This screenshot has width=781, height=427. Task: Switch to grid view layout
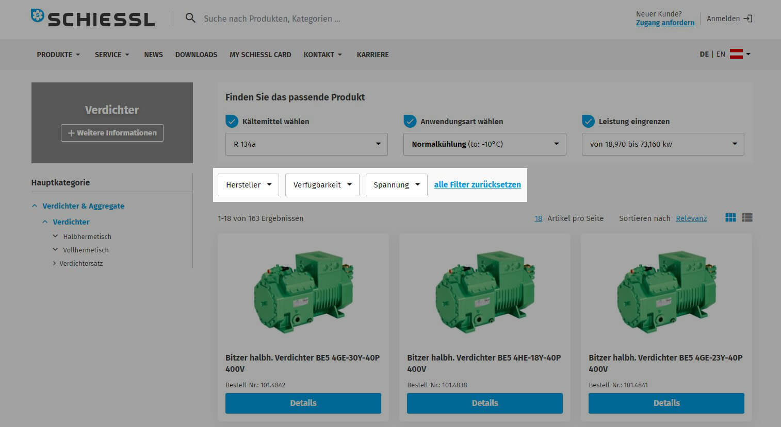click(730, 218)
